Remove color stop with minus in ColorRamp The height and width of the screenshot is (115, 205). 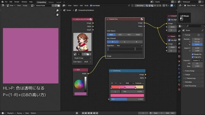tap(116, 83)
